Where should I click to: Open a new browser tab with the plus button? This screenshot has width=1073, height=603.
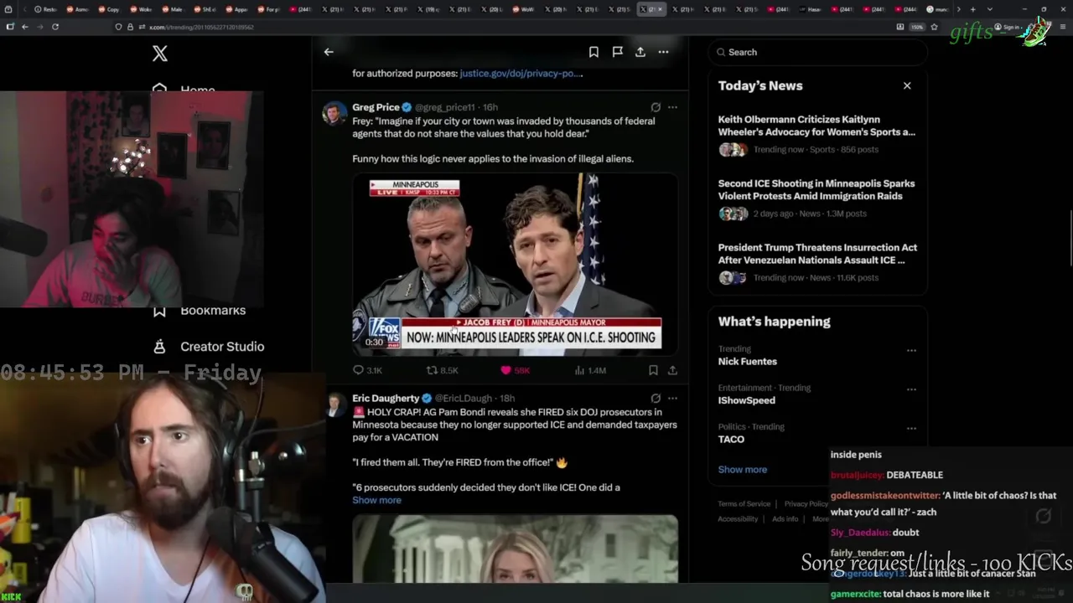point(972,9)
